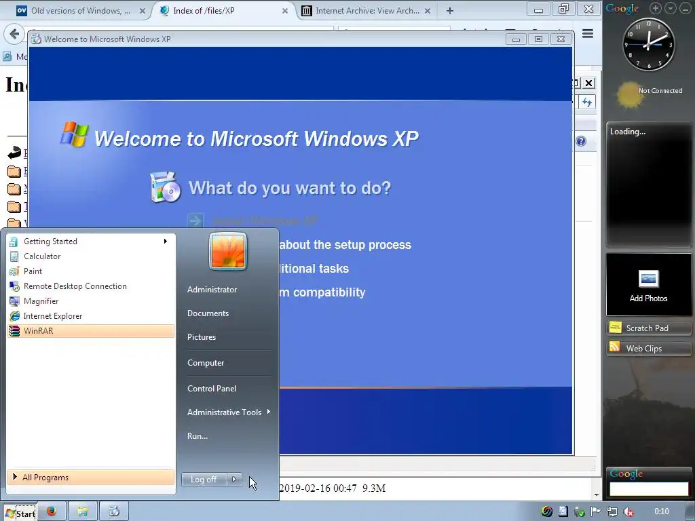Open the Run... dialog
Viewport: 695px width, 521px height.
pyautogui.click(x=198, y=436)
